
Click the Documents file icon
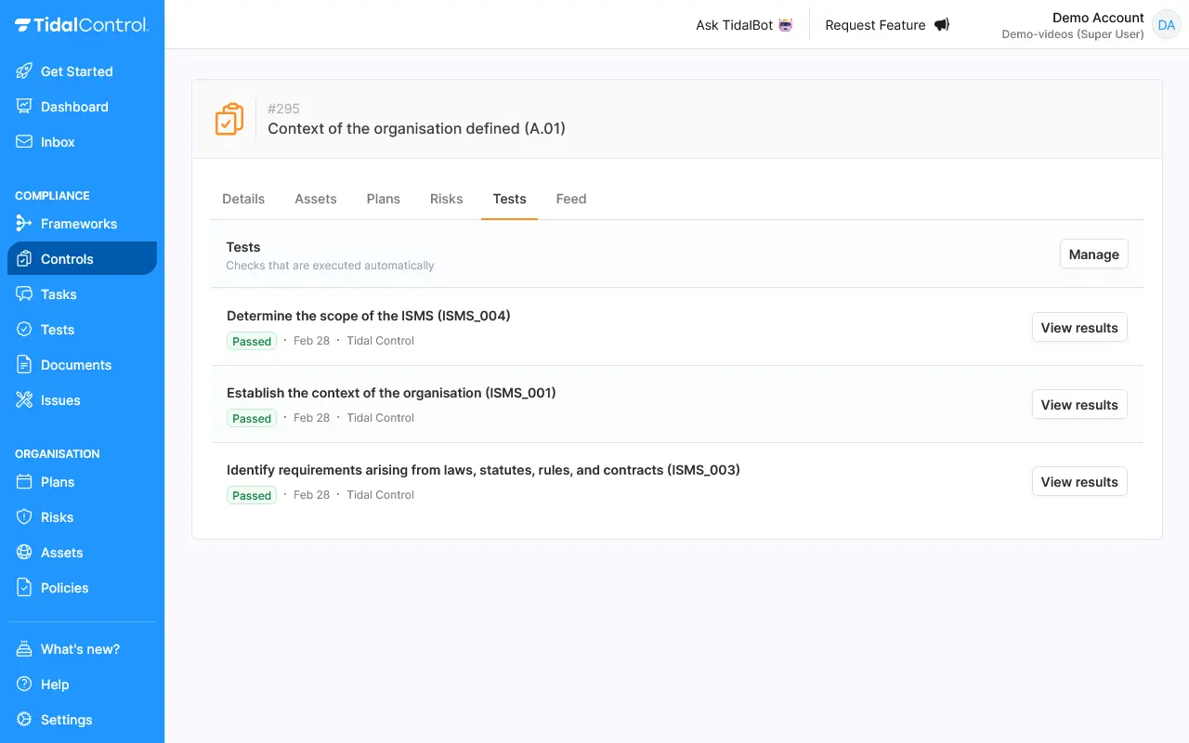coord(24,365)
